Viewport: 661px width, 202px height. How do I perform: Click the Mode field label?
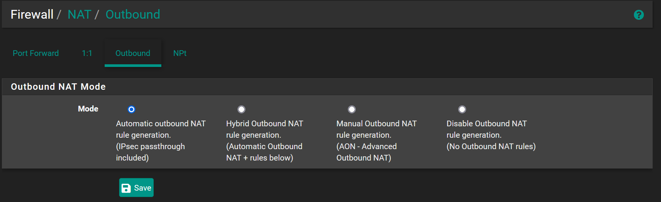[88, 109]
